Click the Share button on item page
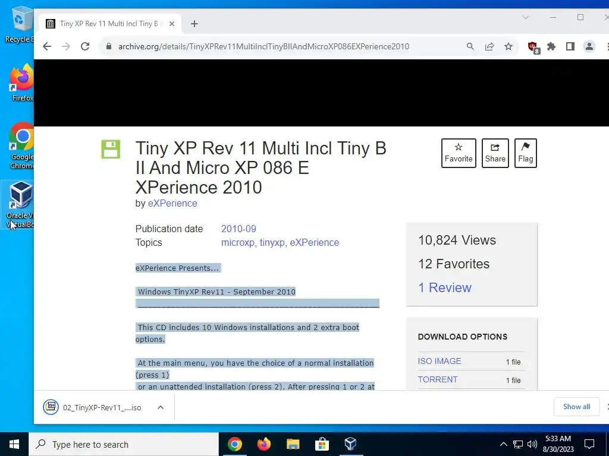The image size is (609, 456). point(495,153)
